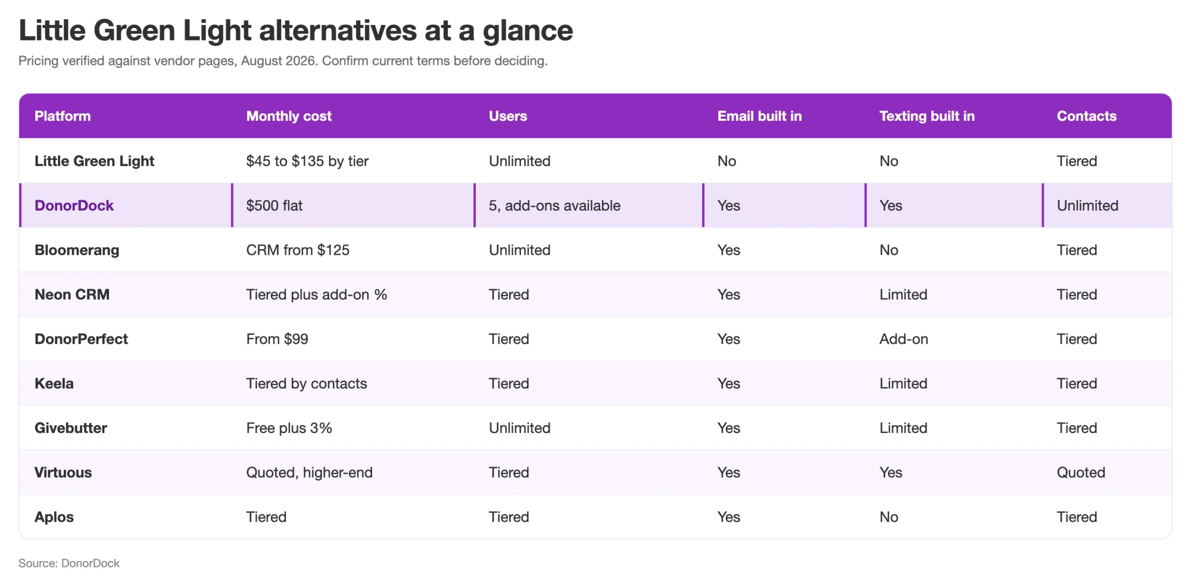Click the Tiered monthly cost cell for Aplos
Image resolution: width=1191 pixels, height=586 pixels.
(x=266, y=517)
